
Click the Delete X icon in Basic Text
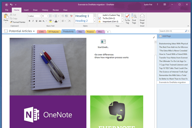70,21
